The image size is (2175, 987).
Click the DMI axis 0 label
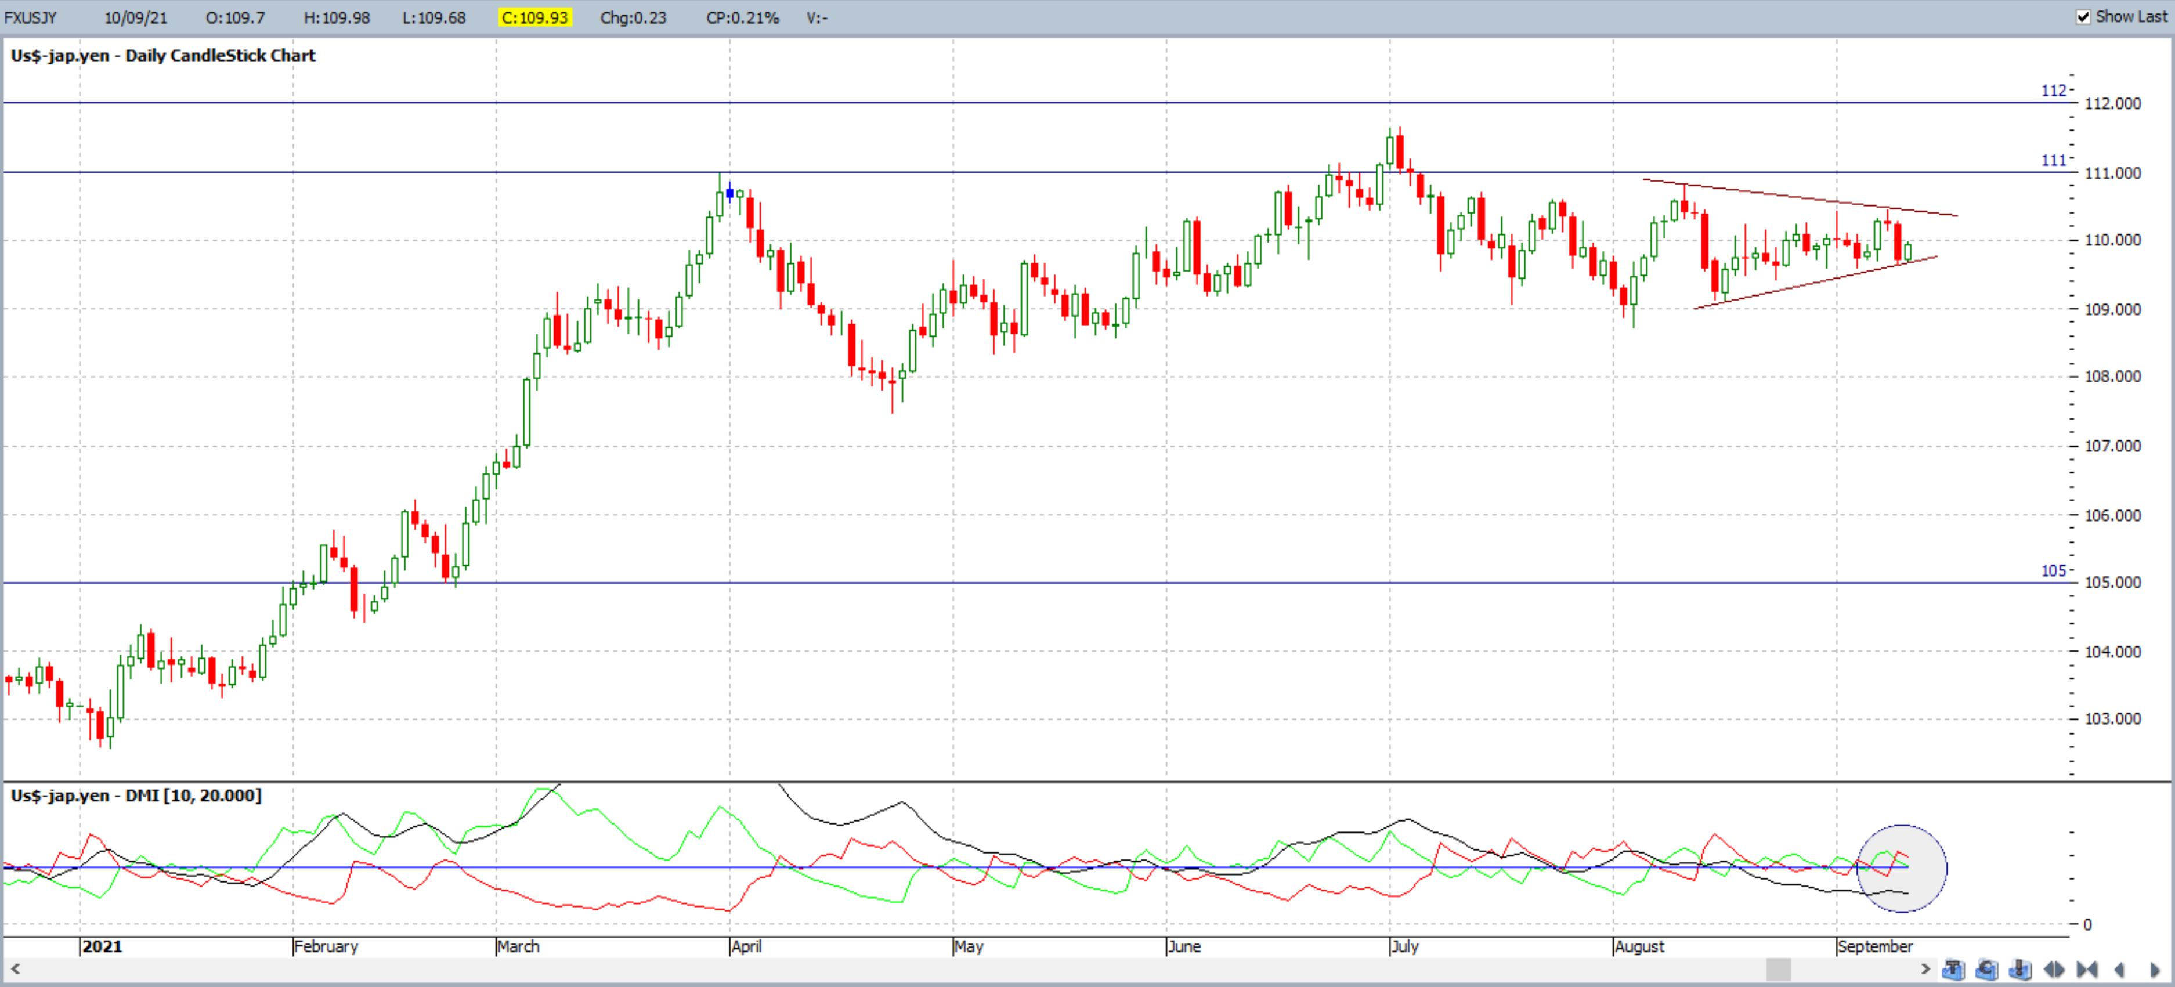click(x=2087, y=924)
